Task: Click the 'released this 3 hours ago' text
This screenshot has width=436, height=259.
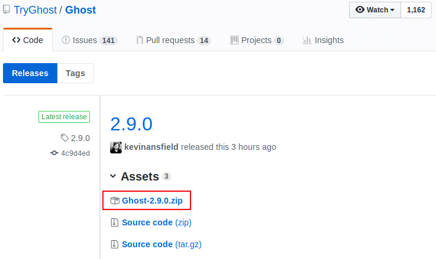Action: [x=228, y=147]
